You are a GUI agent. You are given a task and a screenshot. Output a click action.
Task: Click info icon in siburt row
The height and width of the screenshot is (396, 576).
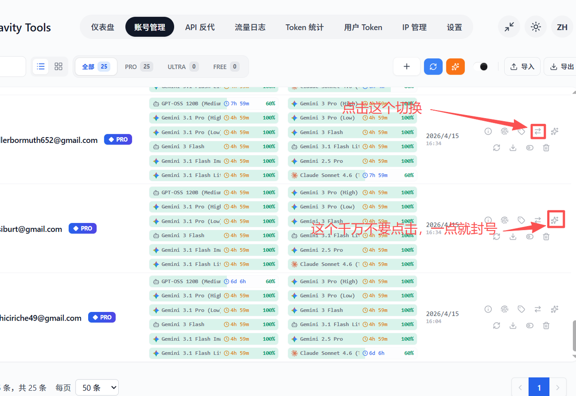click(x=488, y=220)
